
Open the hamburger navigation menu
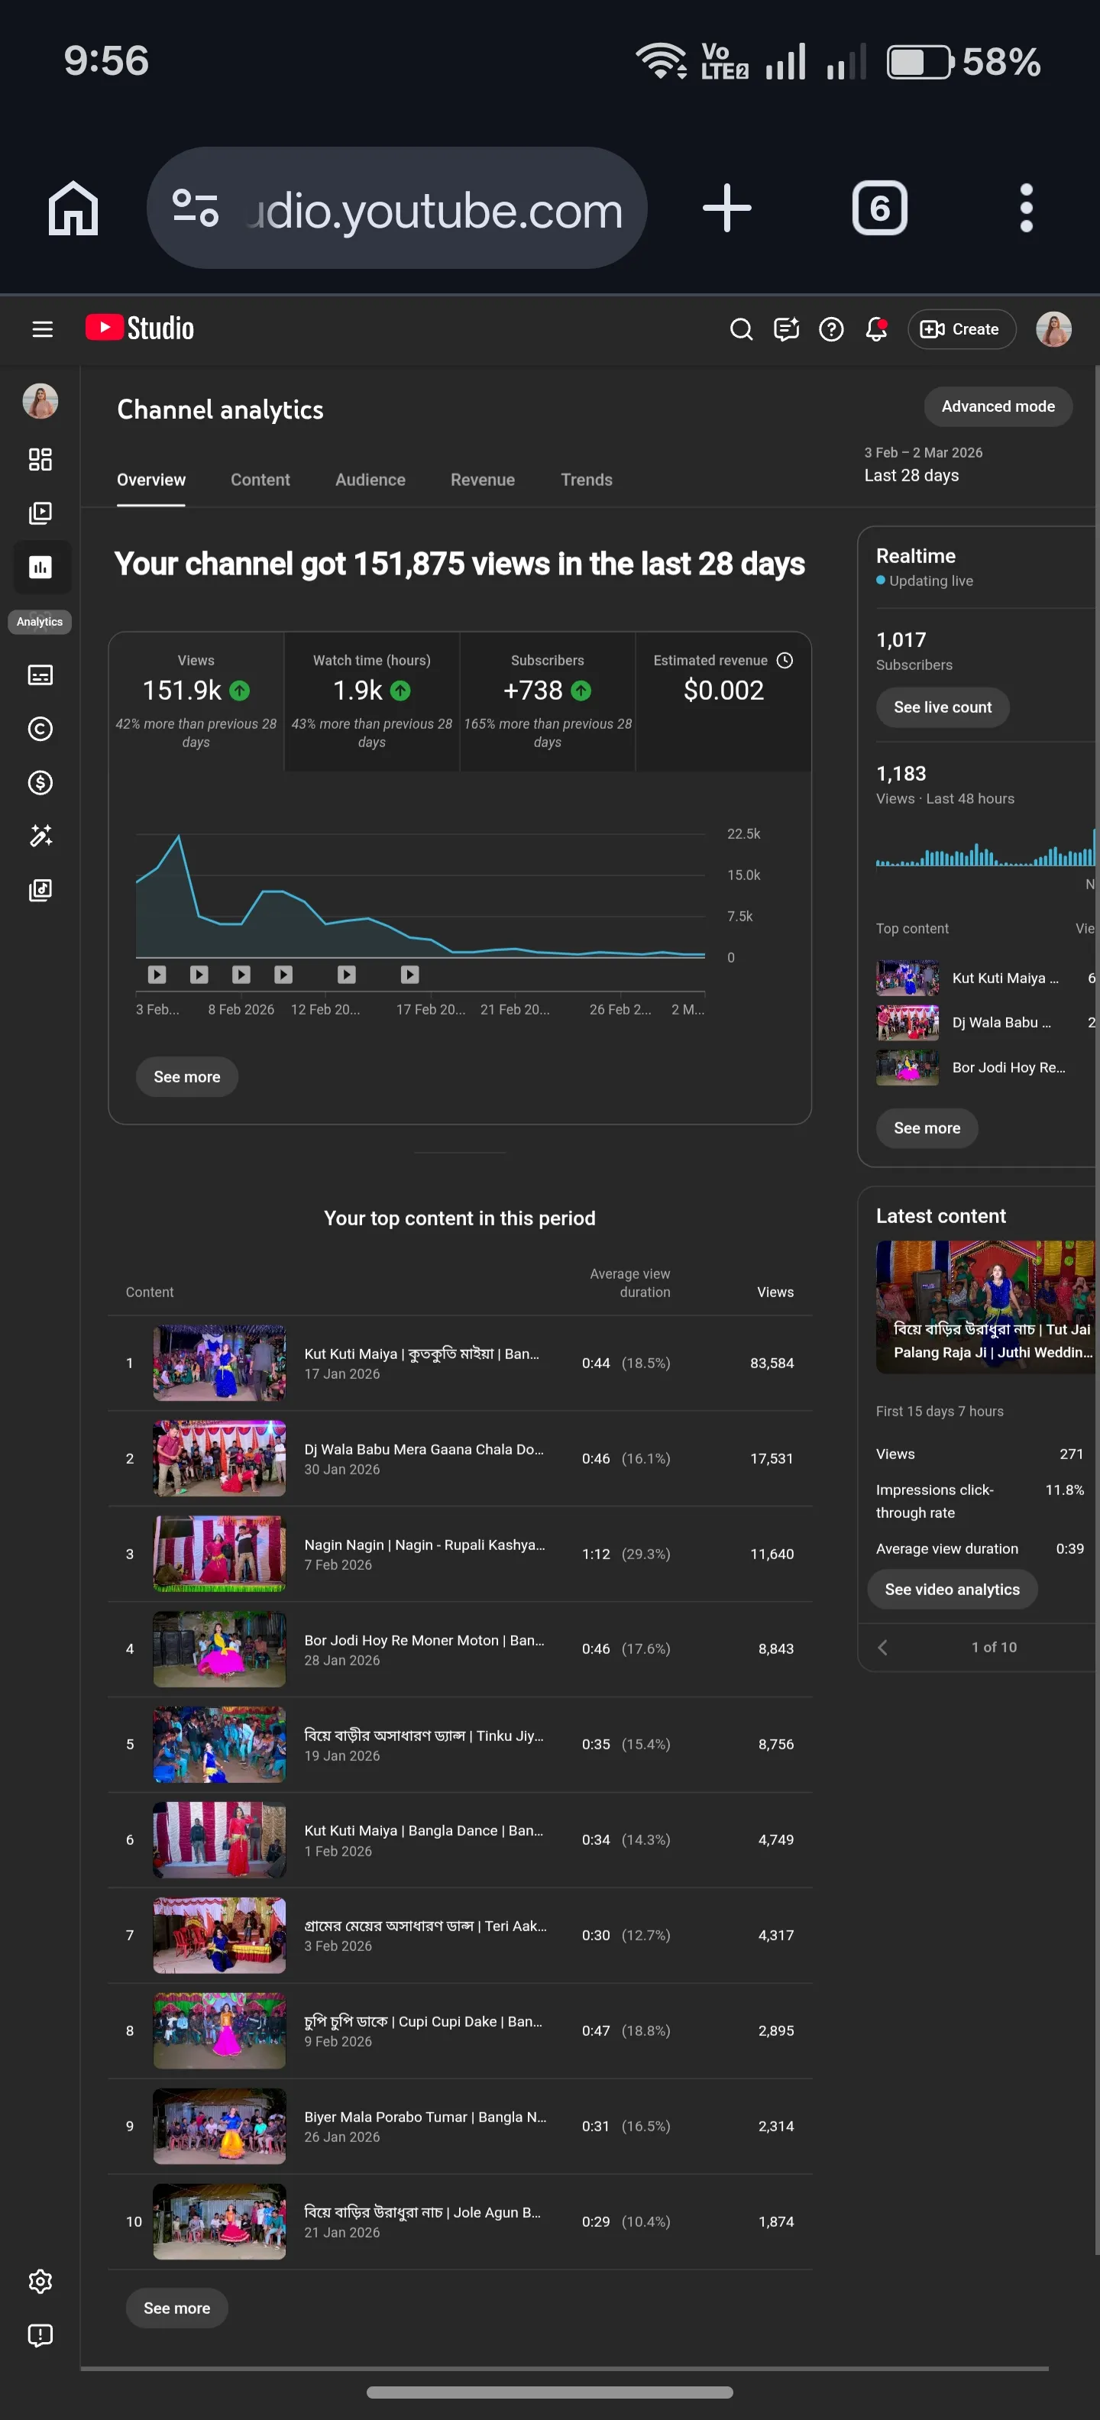pos(42,328)
